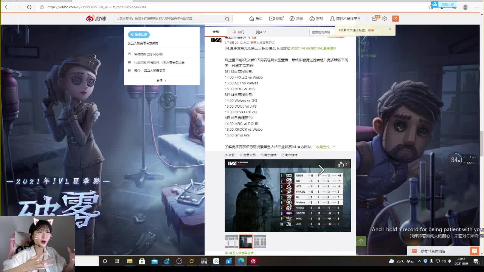
Task: Open File Explorer from taskbar
Action: click(130, 261)
